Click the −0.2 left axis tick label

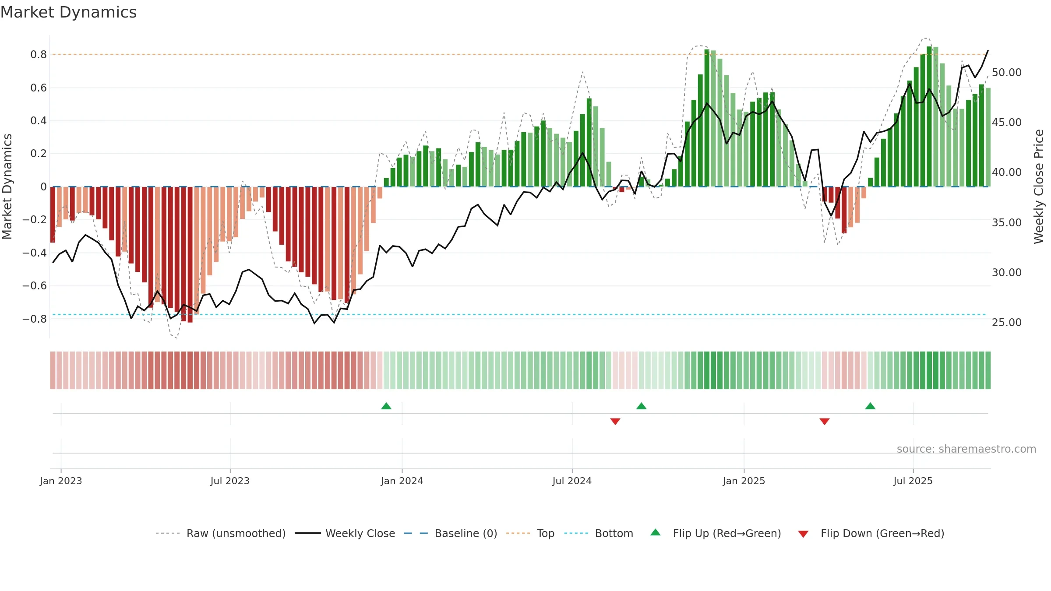tap(35, 220)
